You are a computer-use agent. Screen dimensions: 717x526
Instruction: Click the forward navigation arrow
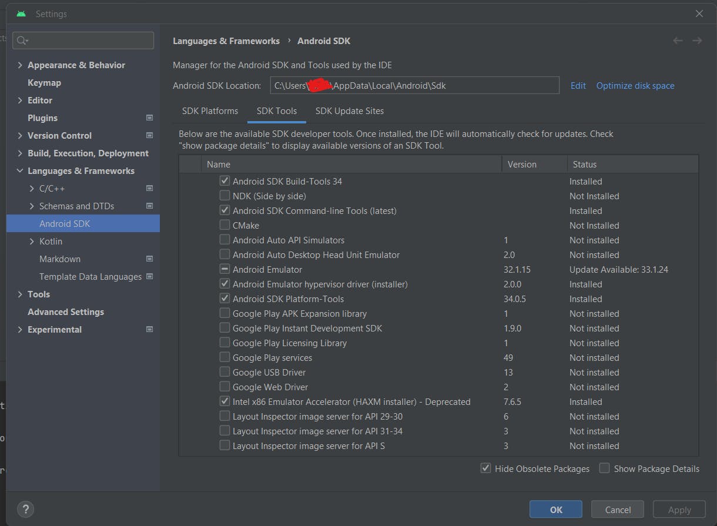click(x=697, y=41)
